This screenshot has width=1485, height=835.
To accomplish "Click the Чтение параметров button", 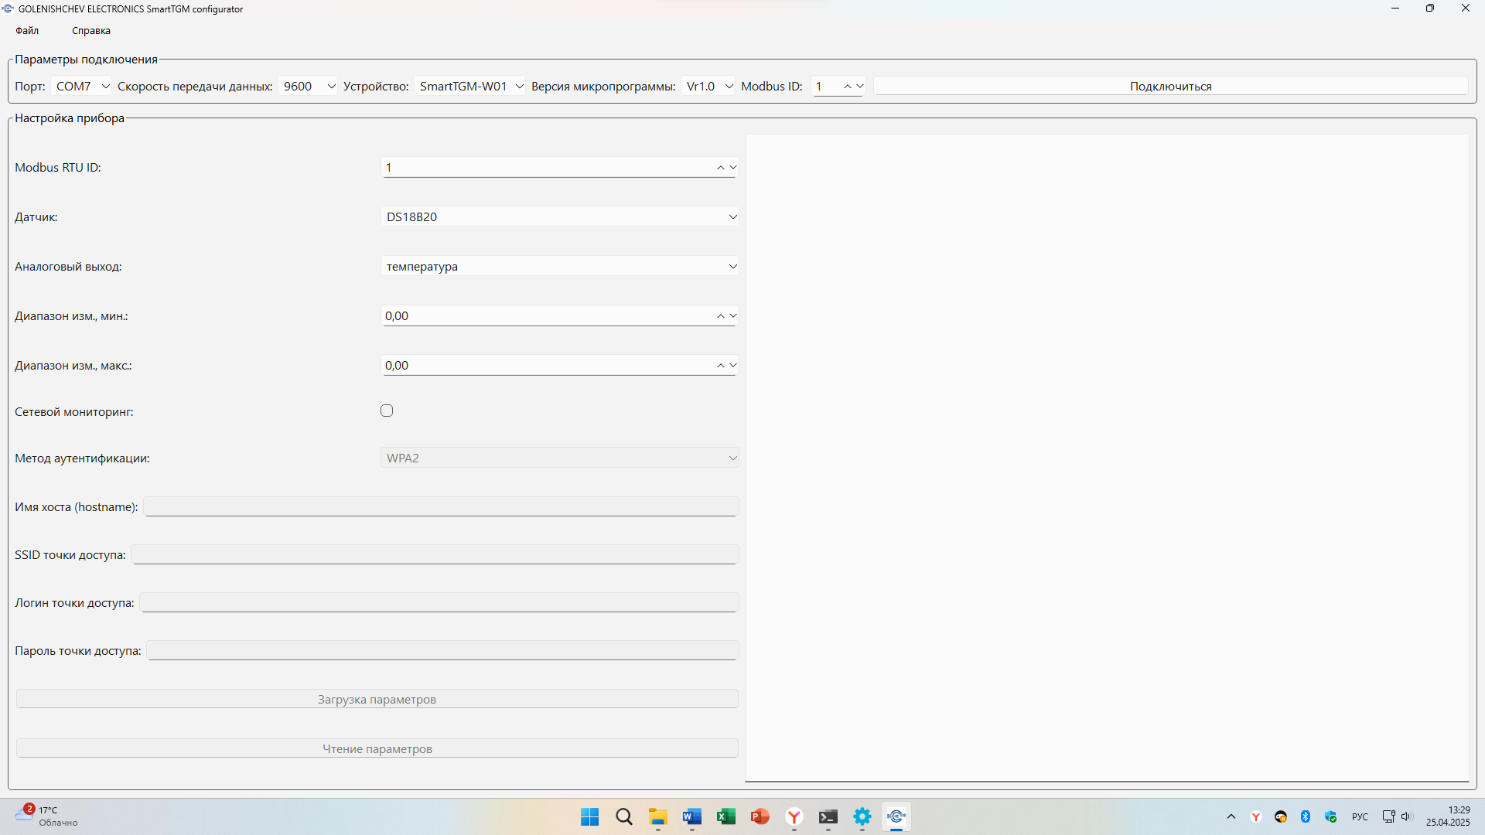I will pos(377,748).
